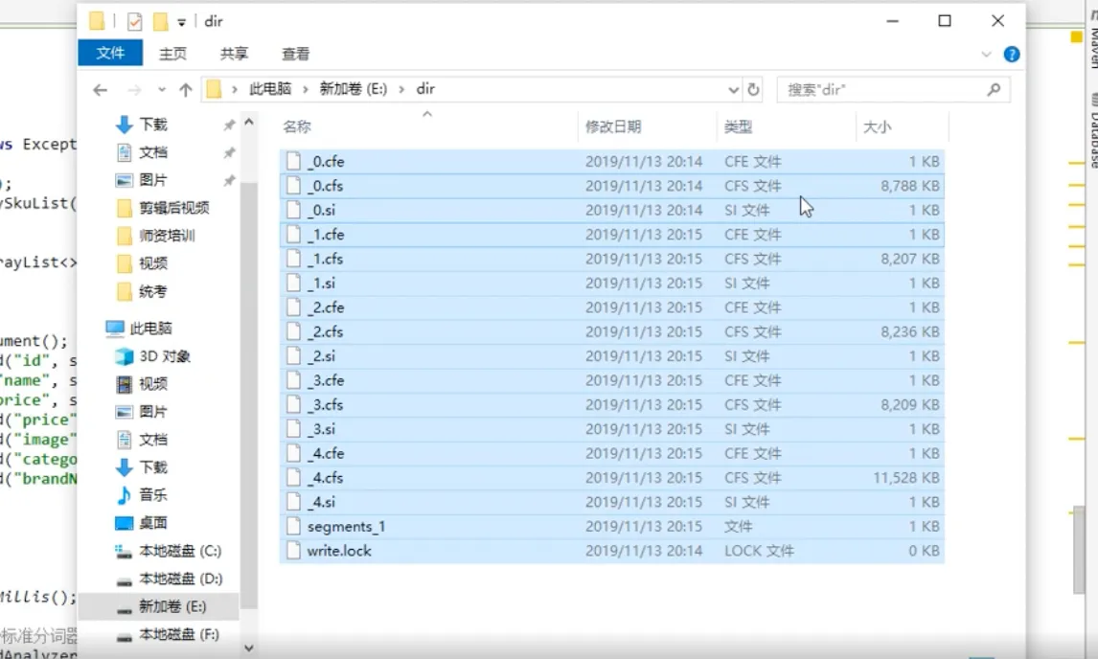
Task: Switch to the 共享 ribbon tab
Action: coord(234,54)
